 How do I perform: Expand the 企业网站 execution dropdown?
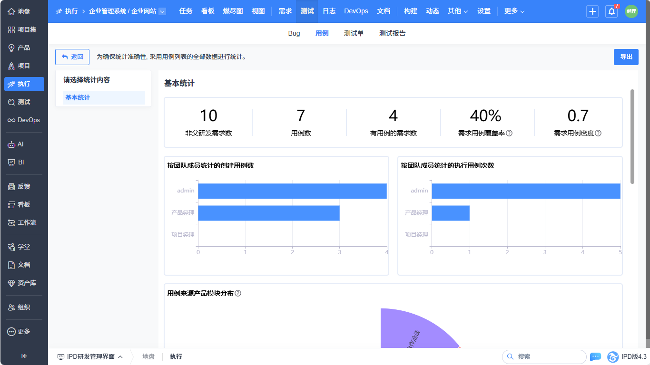pos(162,11)
